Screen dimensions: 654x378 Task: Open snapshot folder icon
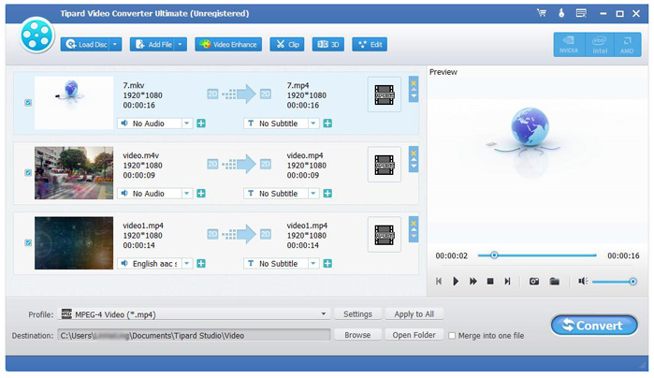pos(554,282)
